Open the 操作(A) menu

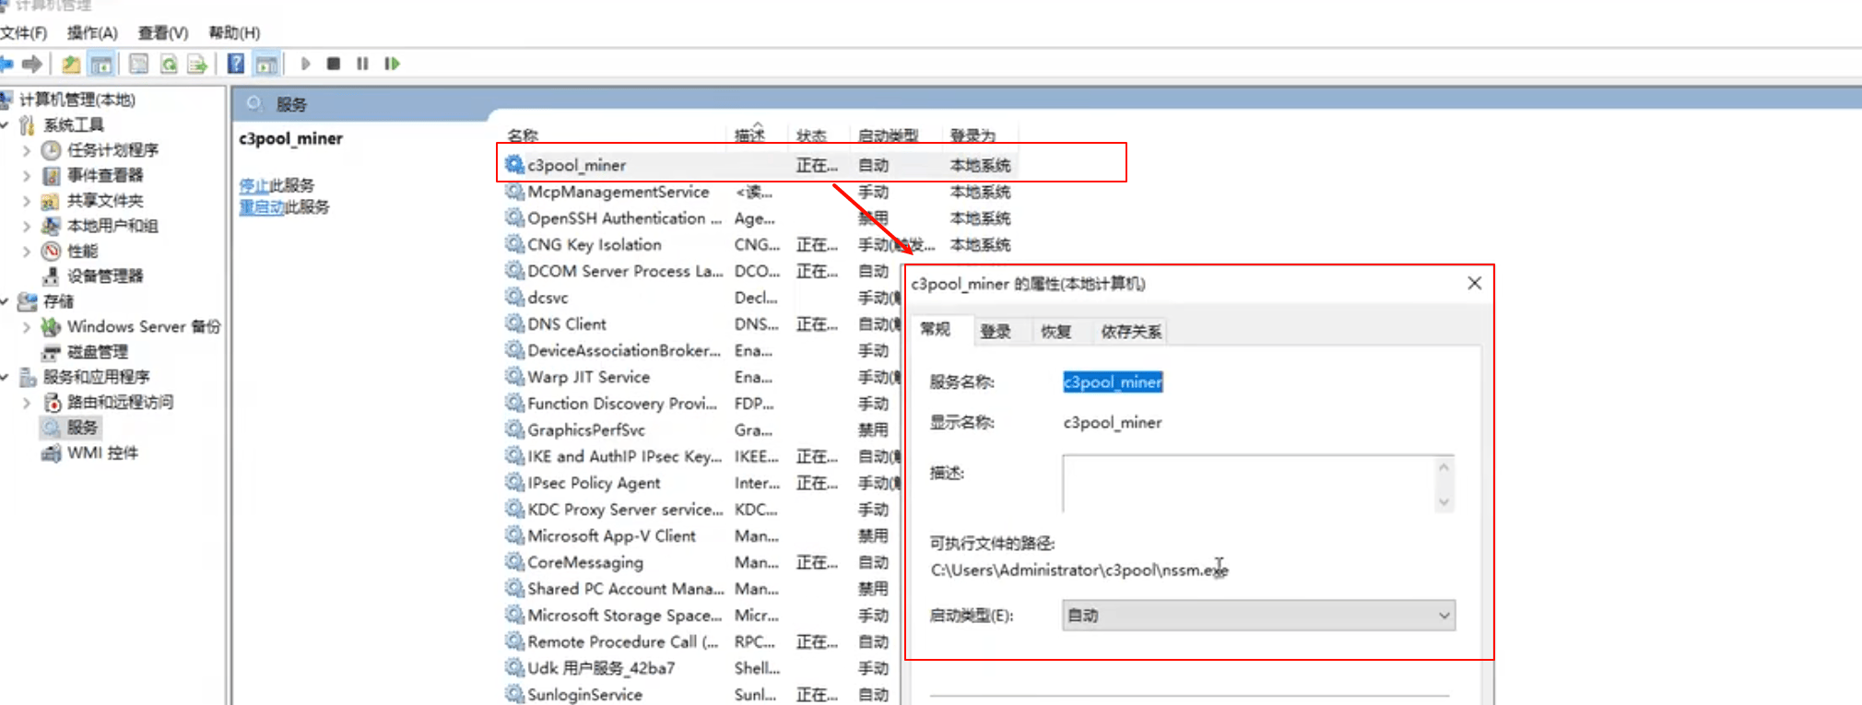click(92, 33)
